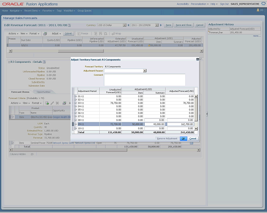
Task: Click the lock icon beside 50,000.00
Action: [149, 45]
